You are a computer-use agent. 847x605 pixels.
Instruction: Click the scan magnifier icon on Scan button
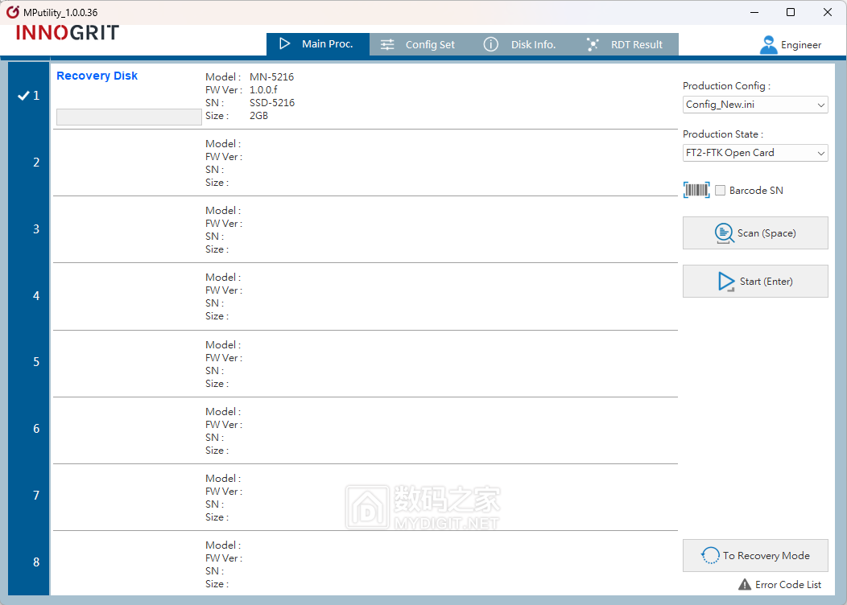tap(725, 233)
